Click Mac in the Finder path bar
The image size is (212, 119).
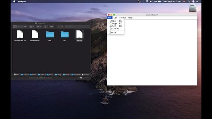click(17, 74)
